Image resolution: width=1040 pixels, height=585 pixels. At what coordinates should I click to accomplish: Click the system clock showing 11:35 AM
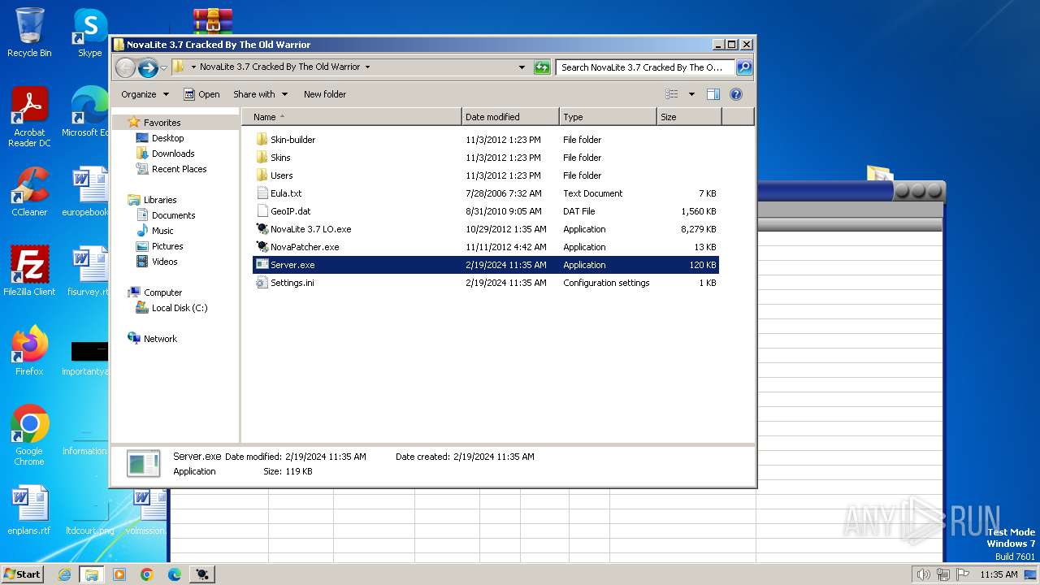tap(999, 574)
